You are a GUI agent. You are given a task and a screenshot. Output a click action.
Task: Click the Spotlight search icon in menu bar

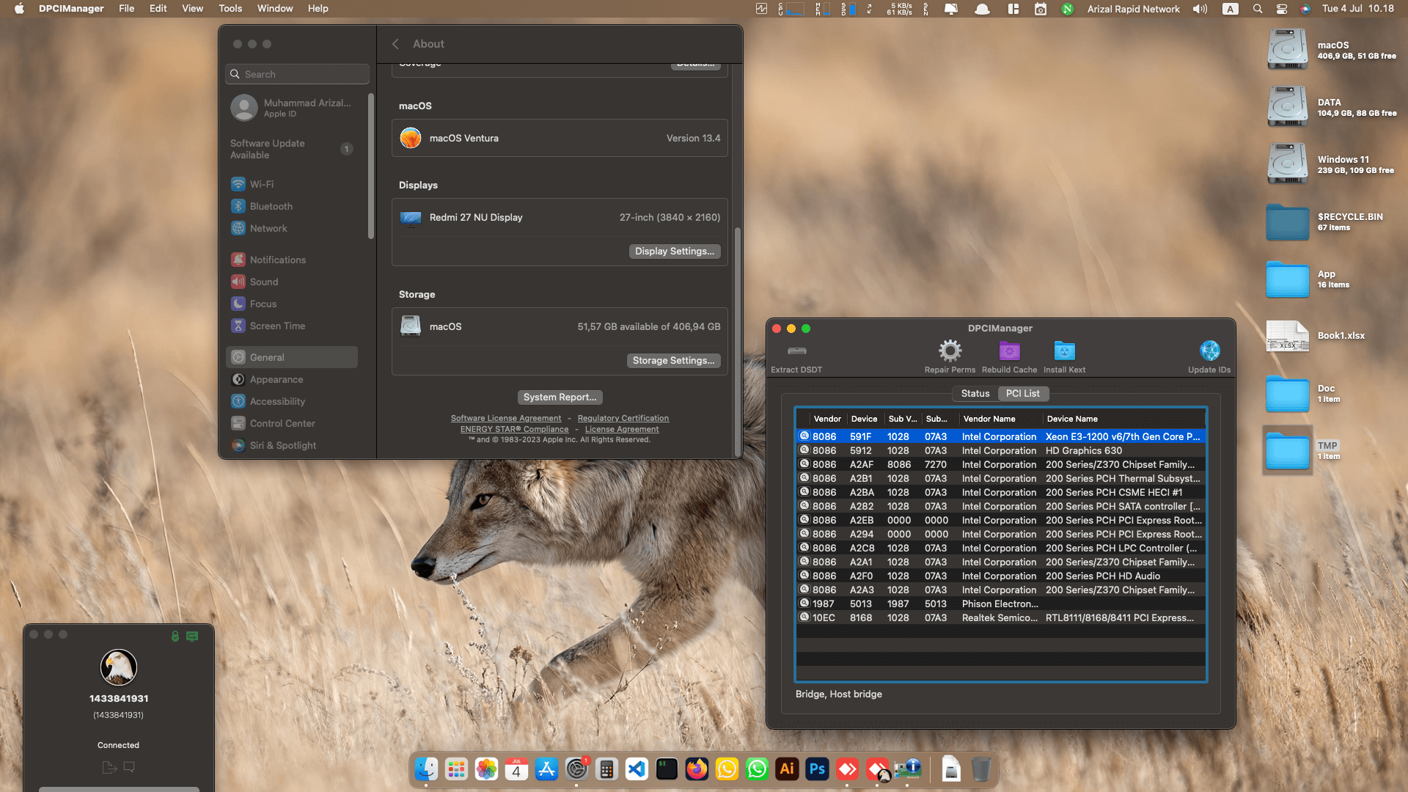1258,9
